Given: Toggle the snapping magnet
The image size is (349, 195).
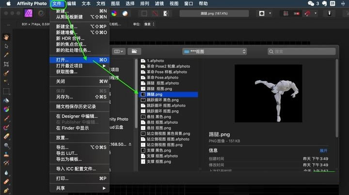Looking at the screenshot, I should tap(307, 13).
